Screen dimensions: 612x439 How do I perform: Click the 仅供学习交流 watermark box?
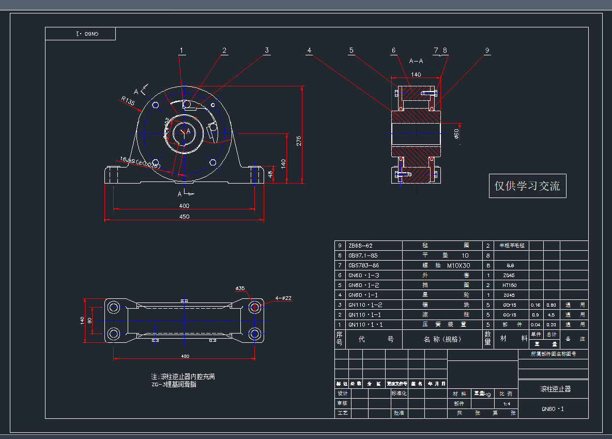point(527,186)
